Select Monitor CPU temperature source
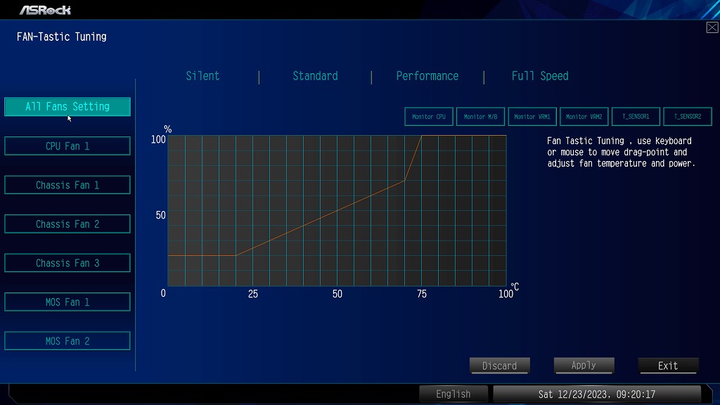This screenshot has height=405, width=720. point(429,117)
